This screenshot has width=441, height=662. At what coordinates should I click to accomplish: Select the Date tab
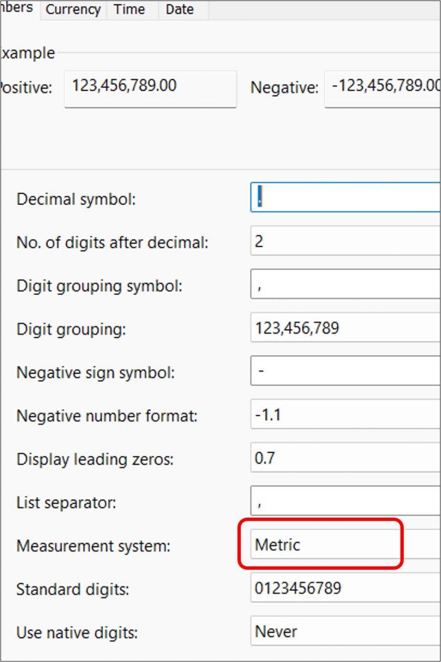(180, 10)
